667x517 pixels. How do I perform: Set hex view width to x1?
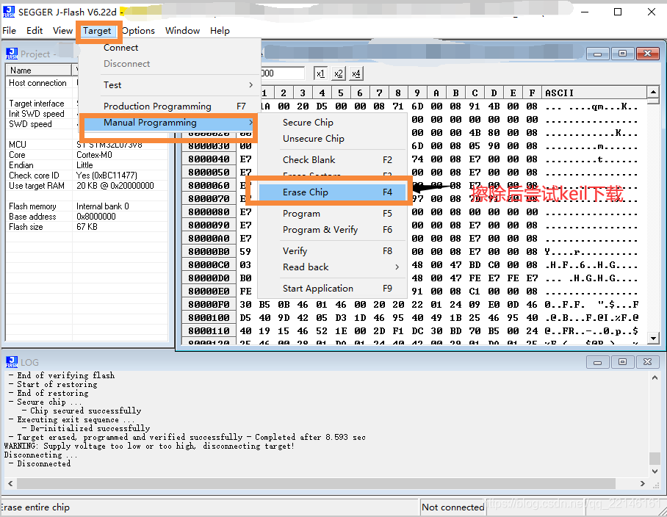(x=320, y=73)
